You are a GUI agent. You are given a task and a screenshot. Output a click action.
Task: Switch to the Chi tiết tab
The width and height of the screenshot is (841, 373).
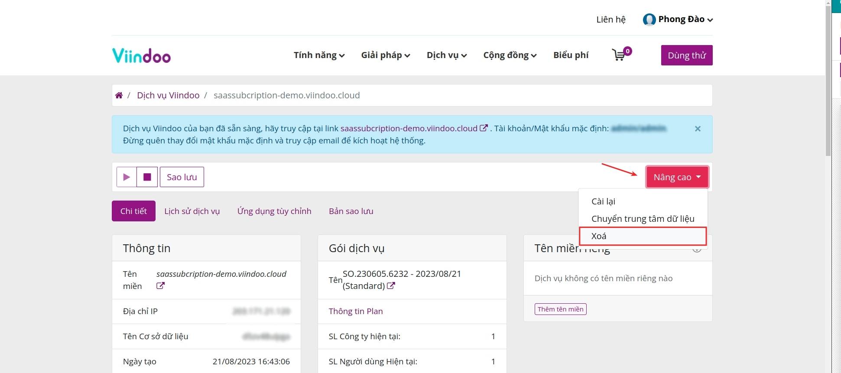pos(133,211)
